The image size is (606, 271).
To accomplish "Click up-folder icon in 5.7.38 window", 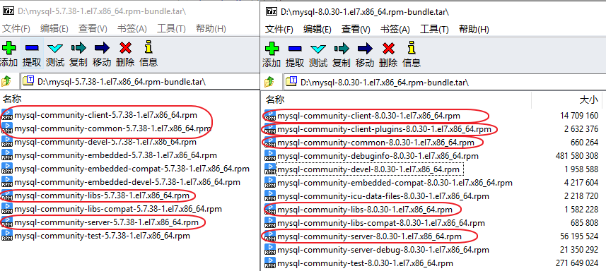I will point(6,81).
